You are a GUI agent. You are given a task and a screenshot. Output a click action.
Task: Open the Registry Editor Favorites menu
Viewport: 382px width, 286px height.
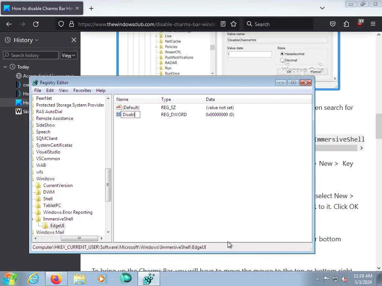click(x=82, y=90)
